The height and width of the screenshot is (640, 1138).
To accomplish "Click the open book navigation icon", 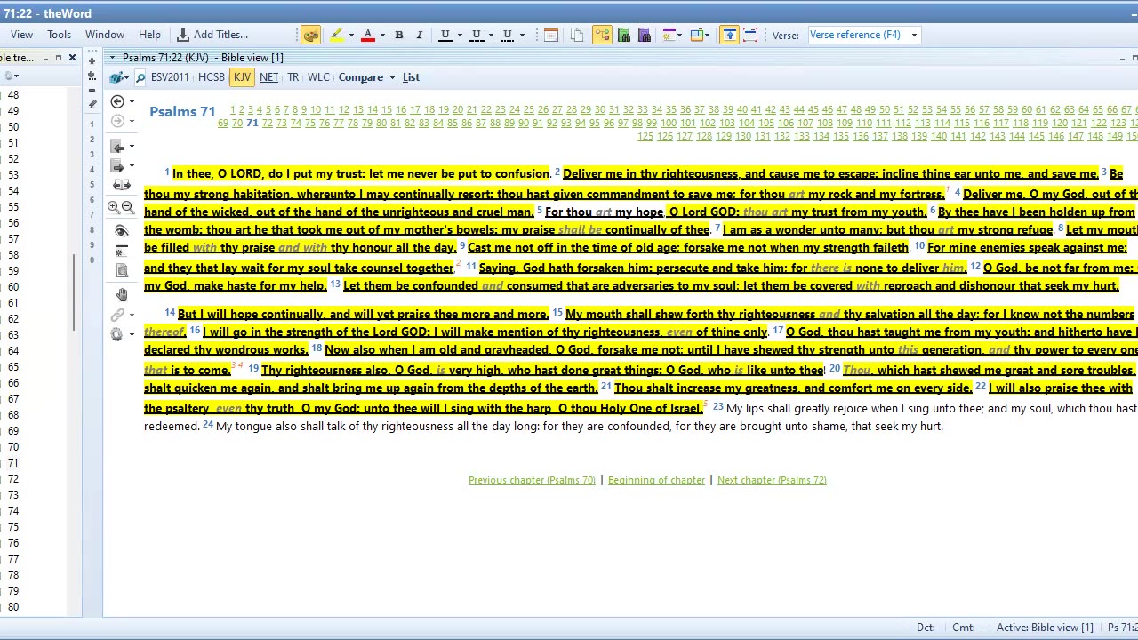I will 122,186.
